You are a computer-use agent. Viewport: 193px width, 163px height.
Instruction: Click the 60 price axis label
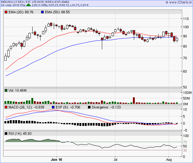click(185, 71)
